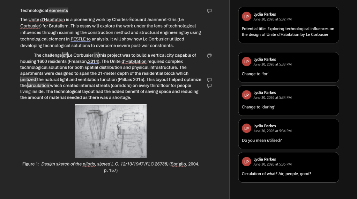
Task: Click the word 'Technological' in the heading
Action: [x=34, y=10]
